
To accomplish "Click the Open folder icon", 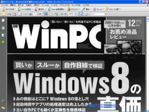I will (4, 14).
